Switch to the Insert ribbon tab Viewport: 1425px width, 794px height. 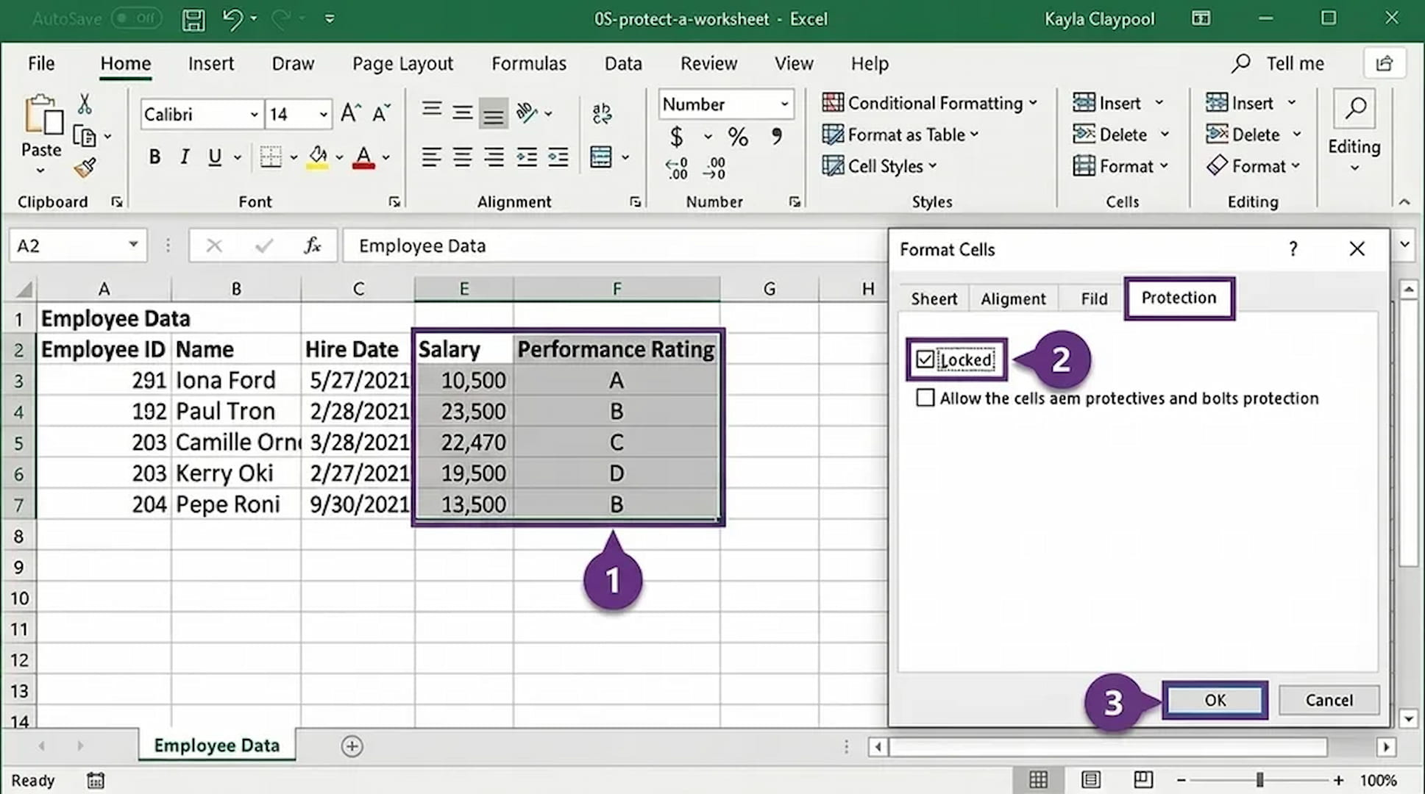click(211, 64)
